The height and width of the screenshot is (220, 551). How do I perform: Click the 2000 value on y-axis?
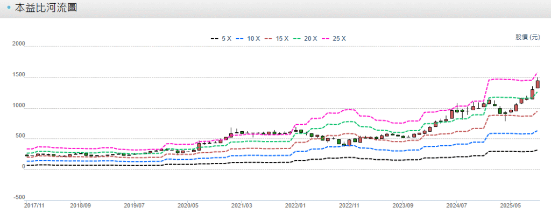coord(19,44)
